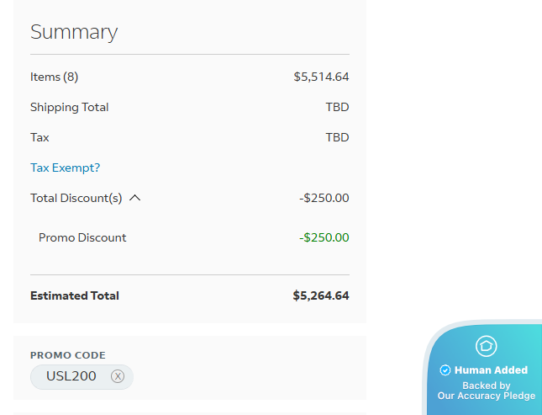Click the Summary heading

pyautogui.click(x=74, y=32)
